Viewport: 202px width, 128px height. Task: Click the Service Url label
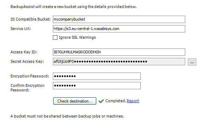click(x=21, y=29)
